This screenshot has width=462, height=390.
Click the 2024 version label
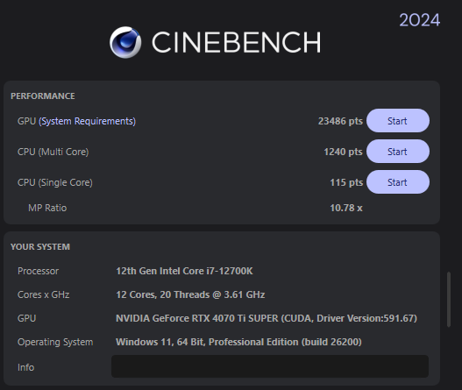coord(420,20)
